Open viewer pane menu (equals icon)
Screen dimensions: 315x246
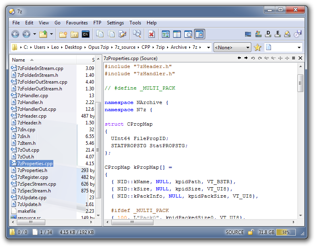click(293, 58)
